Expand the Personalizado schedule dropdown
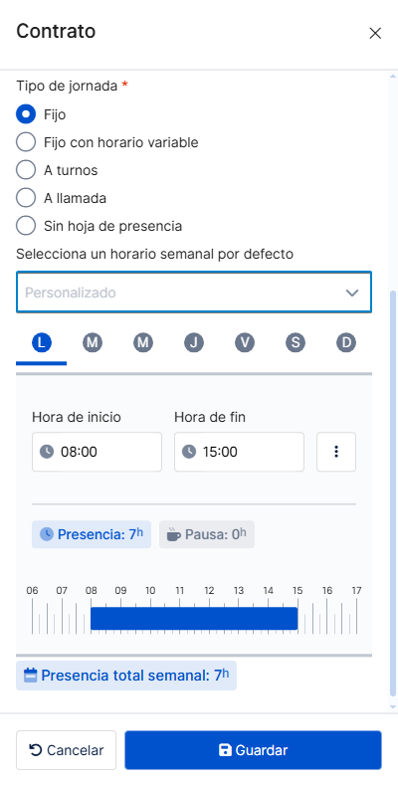 [194, 293]
